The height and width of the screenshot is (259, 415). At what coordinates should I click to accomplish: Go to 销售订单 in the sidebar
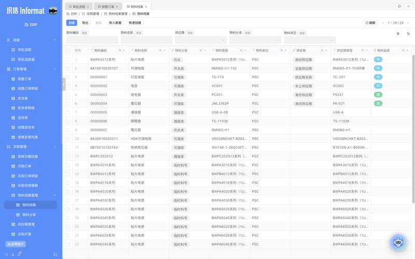point(24,79)
